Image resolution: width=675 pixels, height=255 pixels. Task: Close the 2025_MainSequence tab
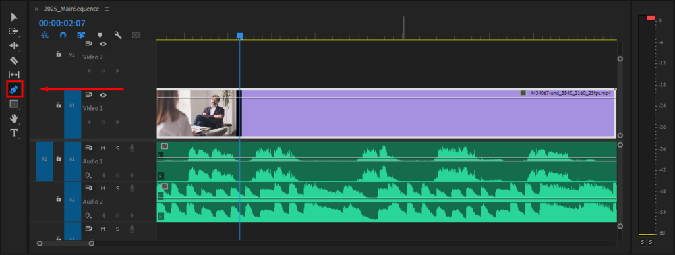pos(36,9)
